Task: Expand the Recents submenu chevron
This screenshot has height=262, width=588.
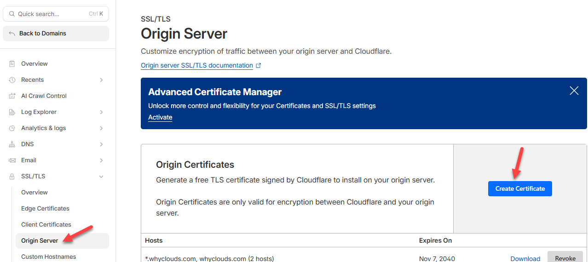Action: click(101, 80)
